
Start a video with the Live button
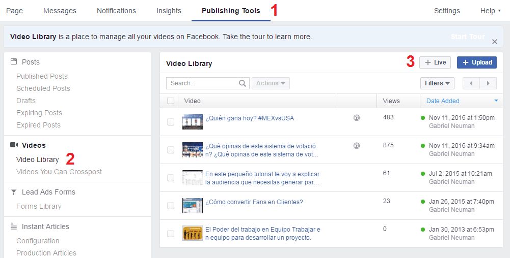(435, 62)
